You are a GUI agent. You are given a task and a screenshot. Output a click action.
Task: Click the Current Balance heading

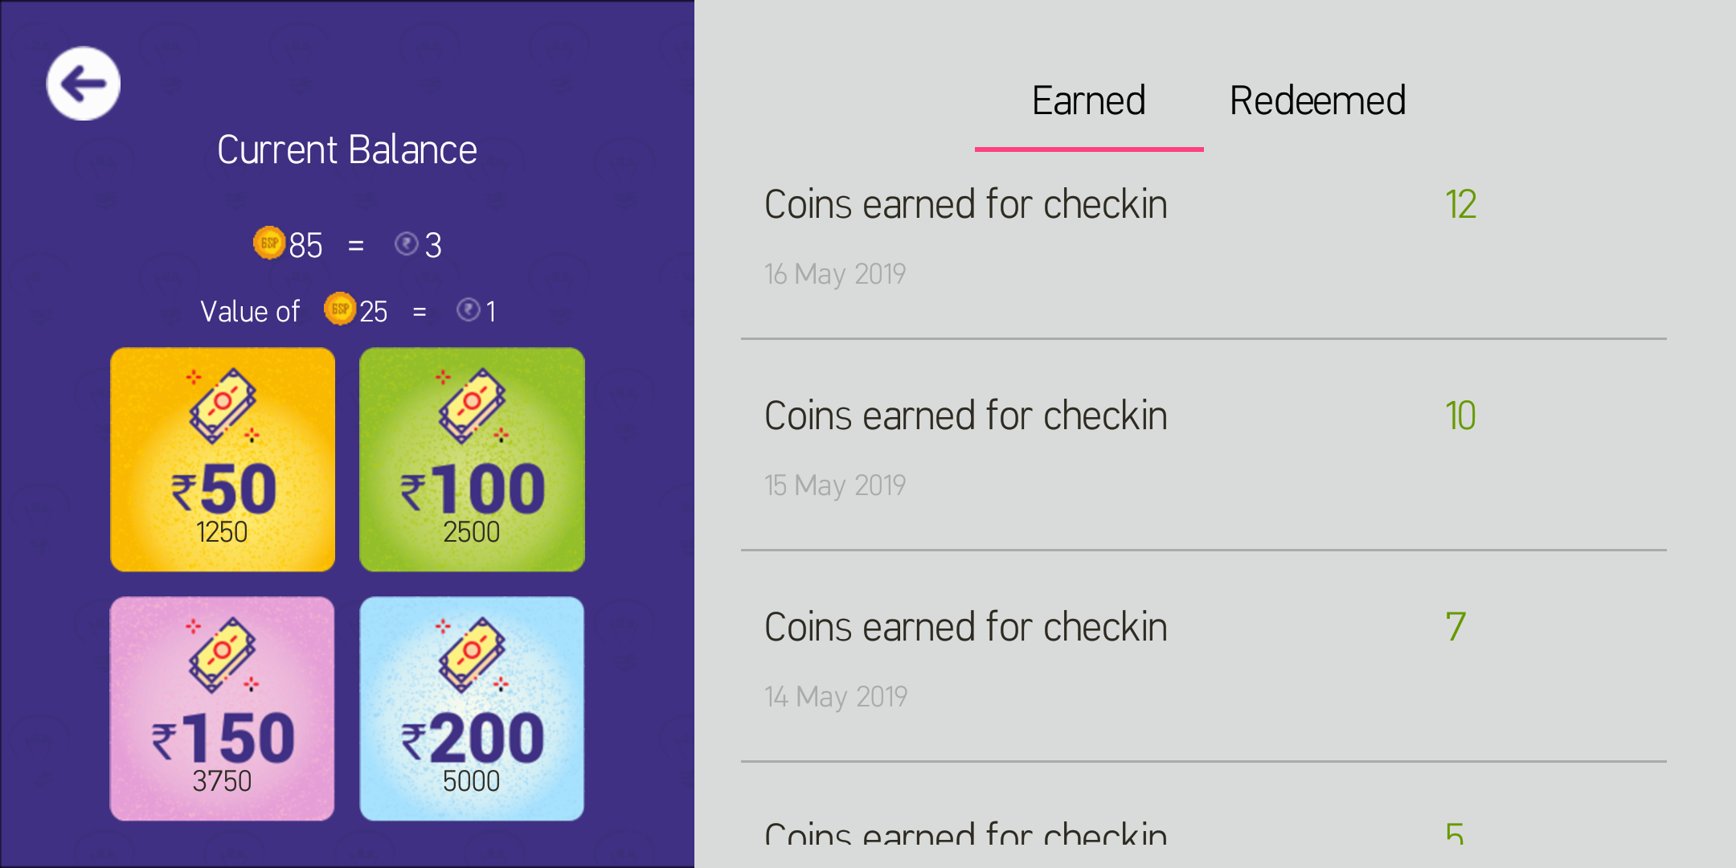[347, 150]
